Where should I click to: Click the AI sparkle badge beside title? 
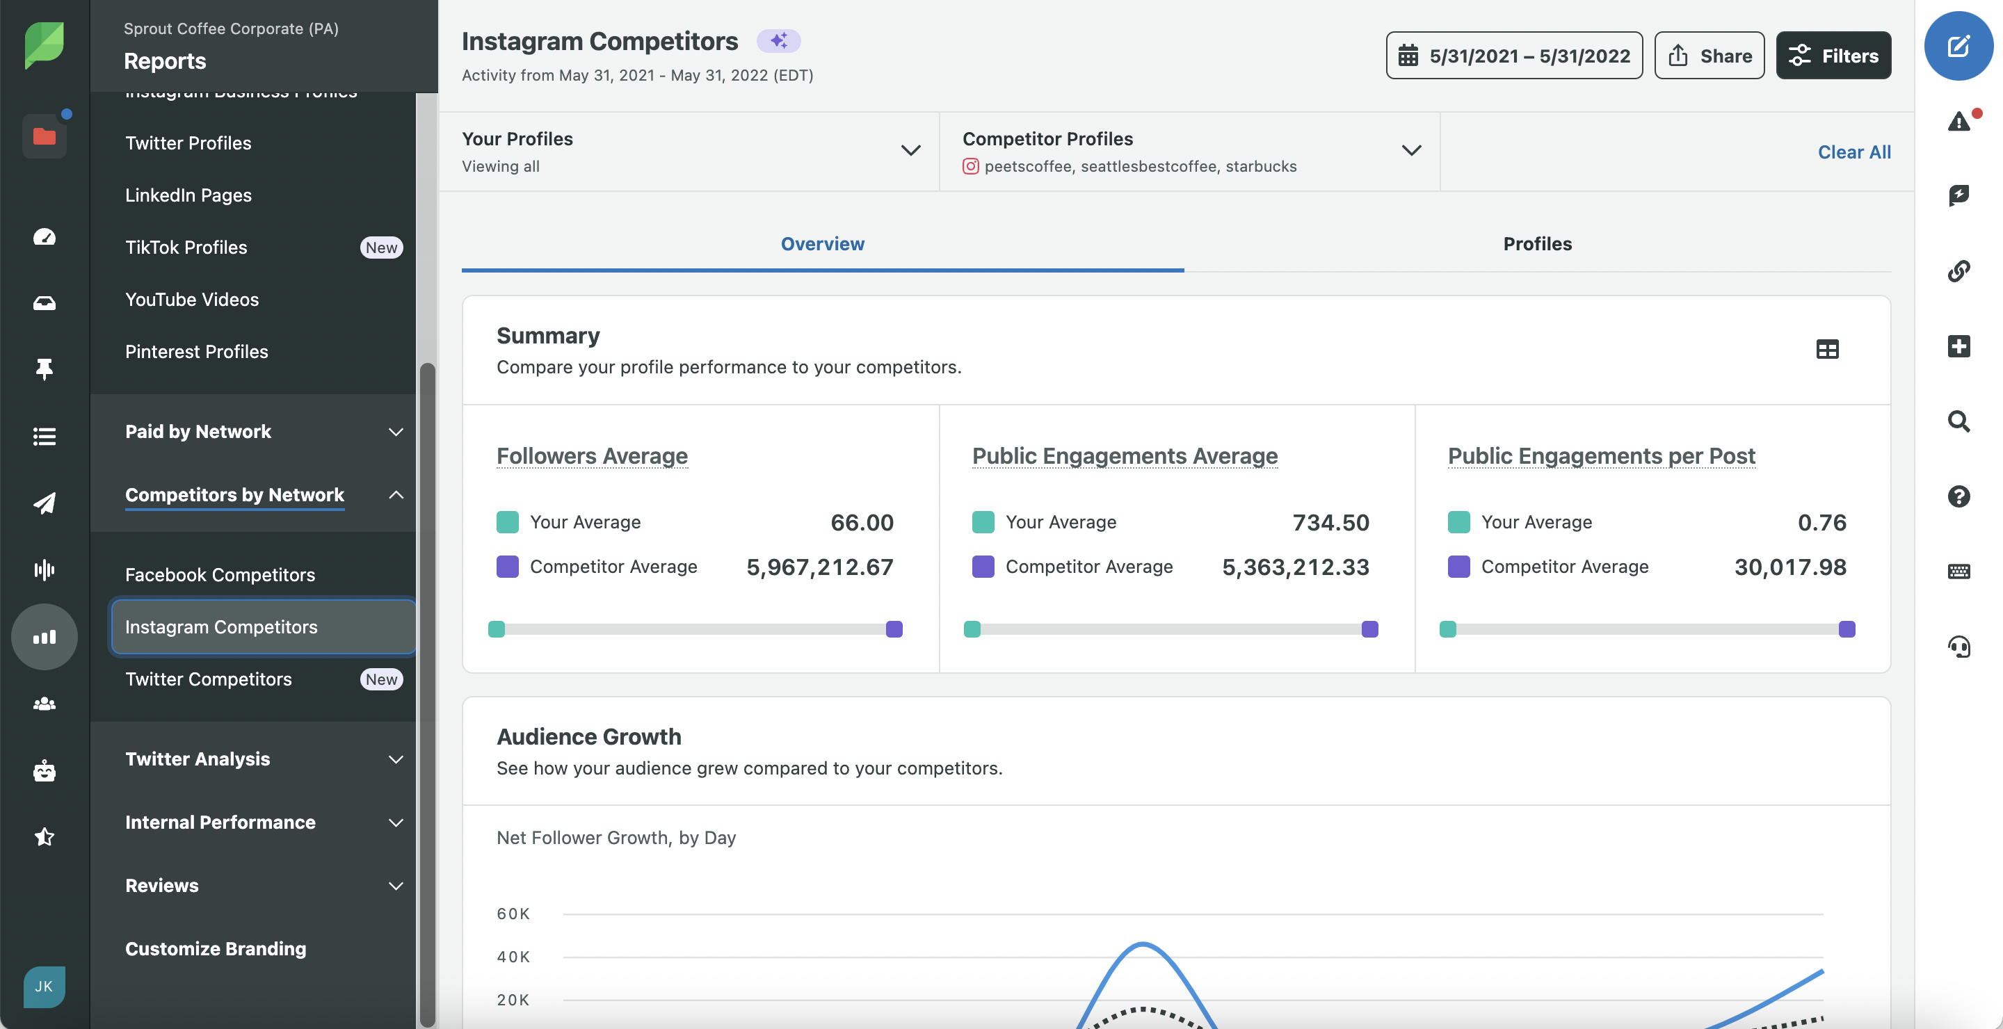[778, 40]
